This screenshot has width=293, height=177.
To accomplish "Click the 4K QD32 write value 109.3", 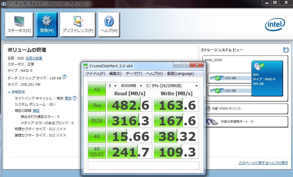I will [176, 151].
